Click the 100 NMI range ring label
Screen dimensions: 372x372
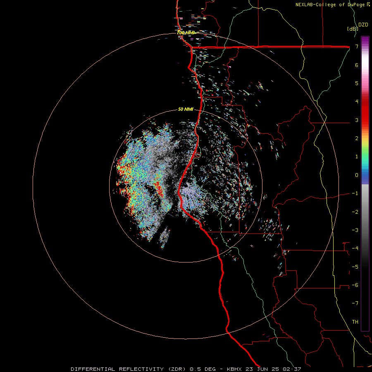coord(186,33)
